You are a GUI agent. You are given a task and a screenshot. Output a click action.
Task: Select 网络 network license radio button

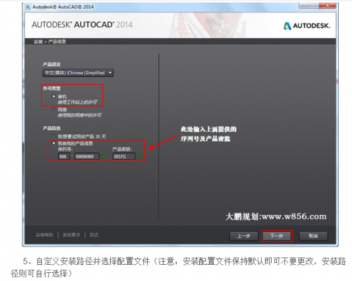pyautogui.click(x=54, y=109)
